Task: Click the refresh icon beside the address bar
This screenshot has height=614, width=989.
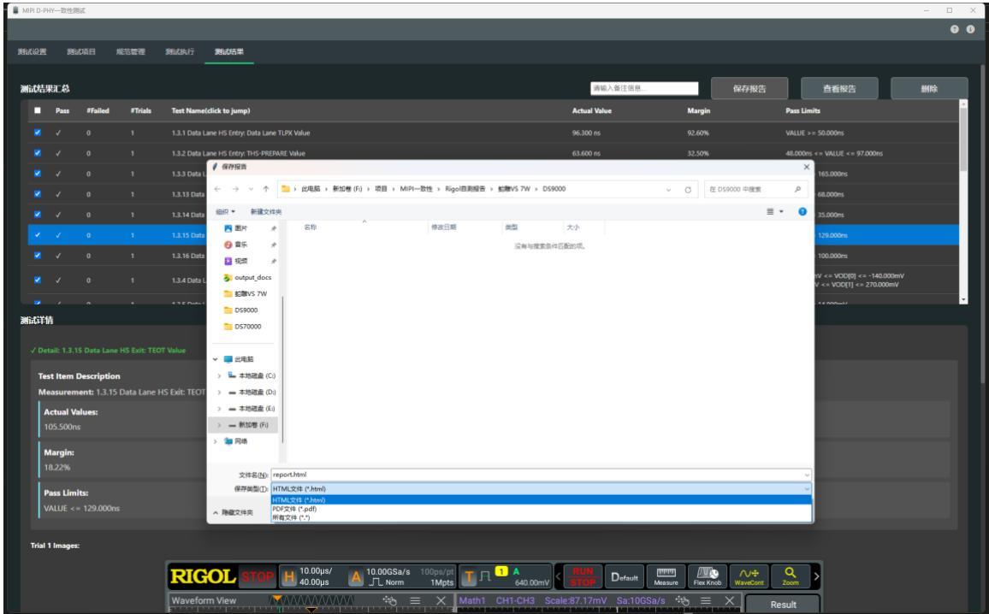Action: pyautogui.click(x=688, y=189)
